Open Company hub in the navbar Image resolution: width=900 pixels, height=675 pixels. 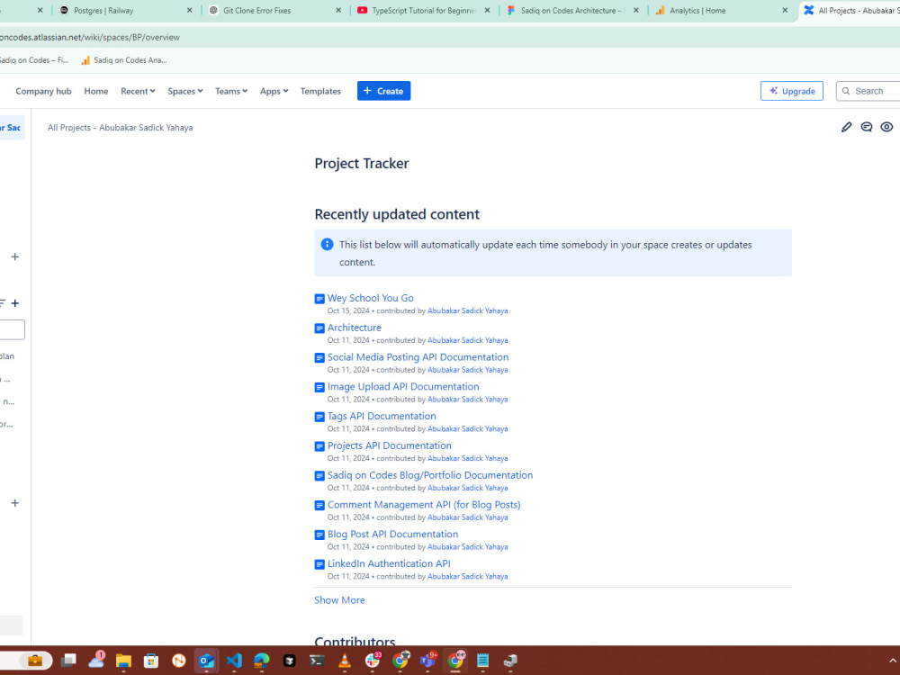pyautogui.click(x=43, y=91)
